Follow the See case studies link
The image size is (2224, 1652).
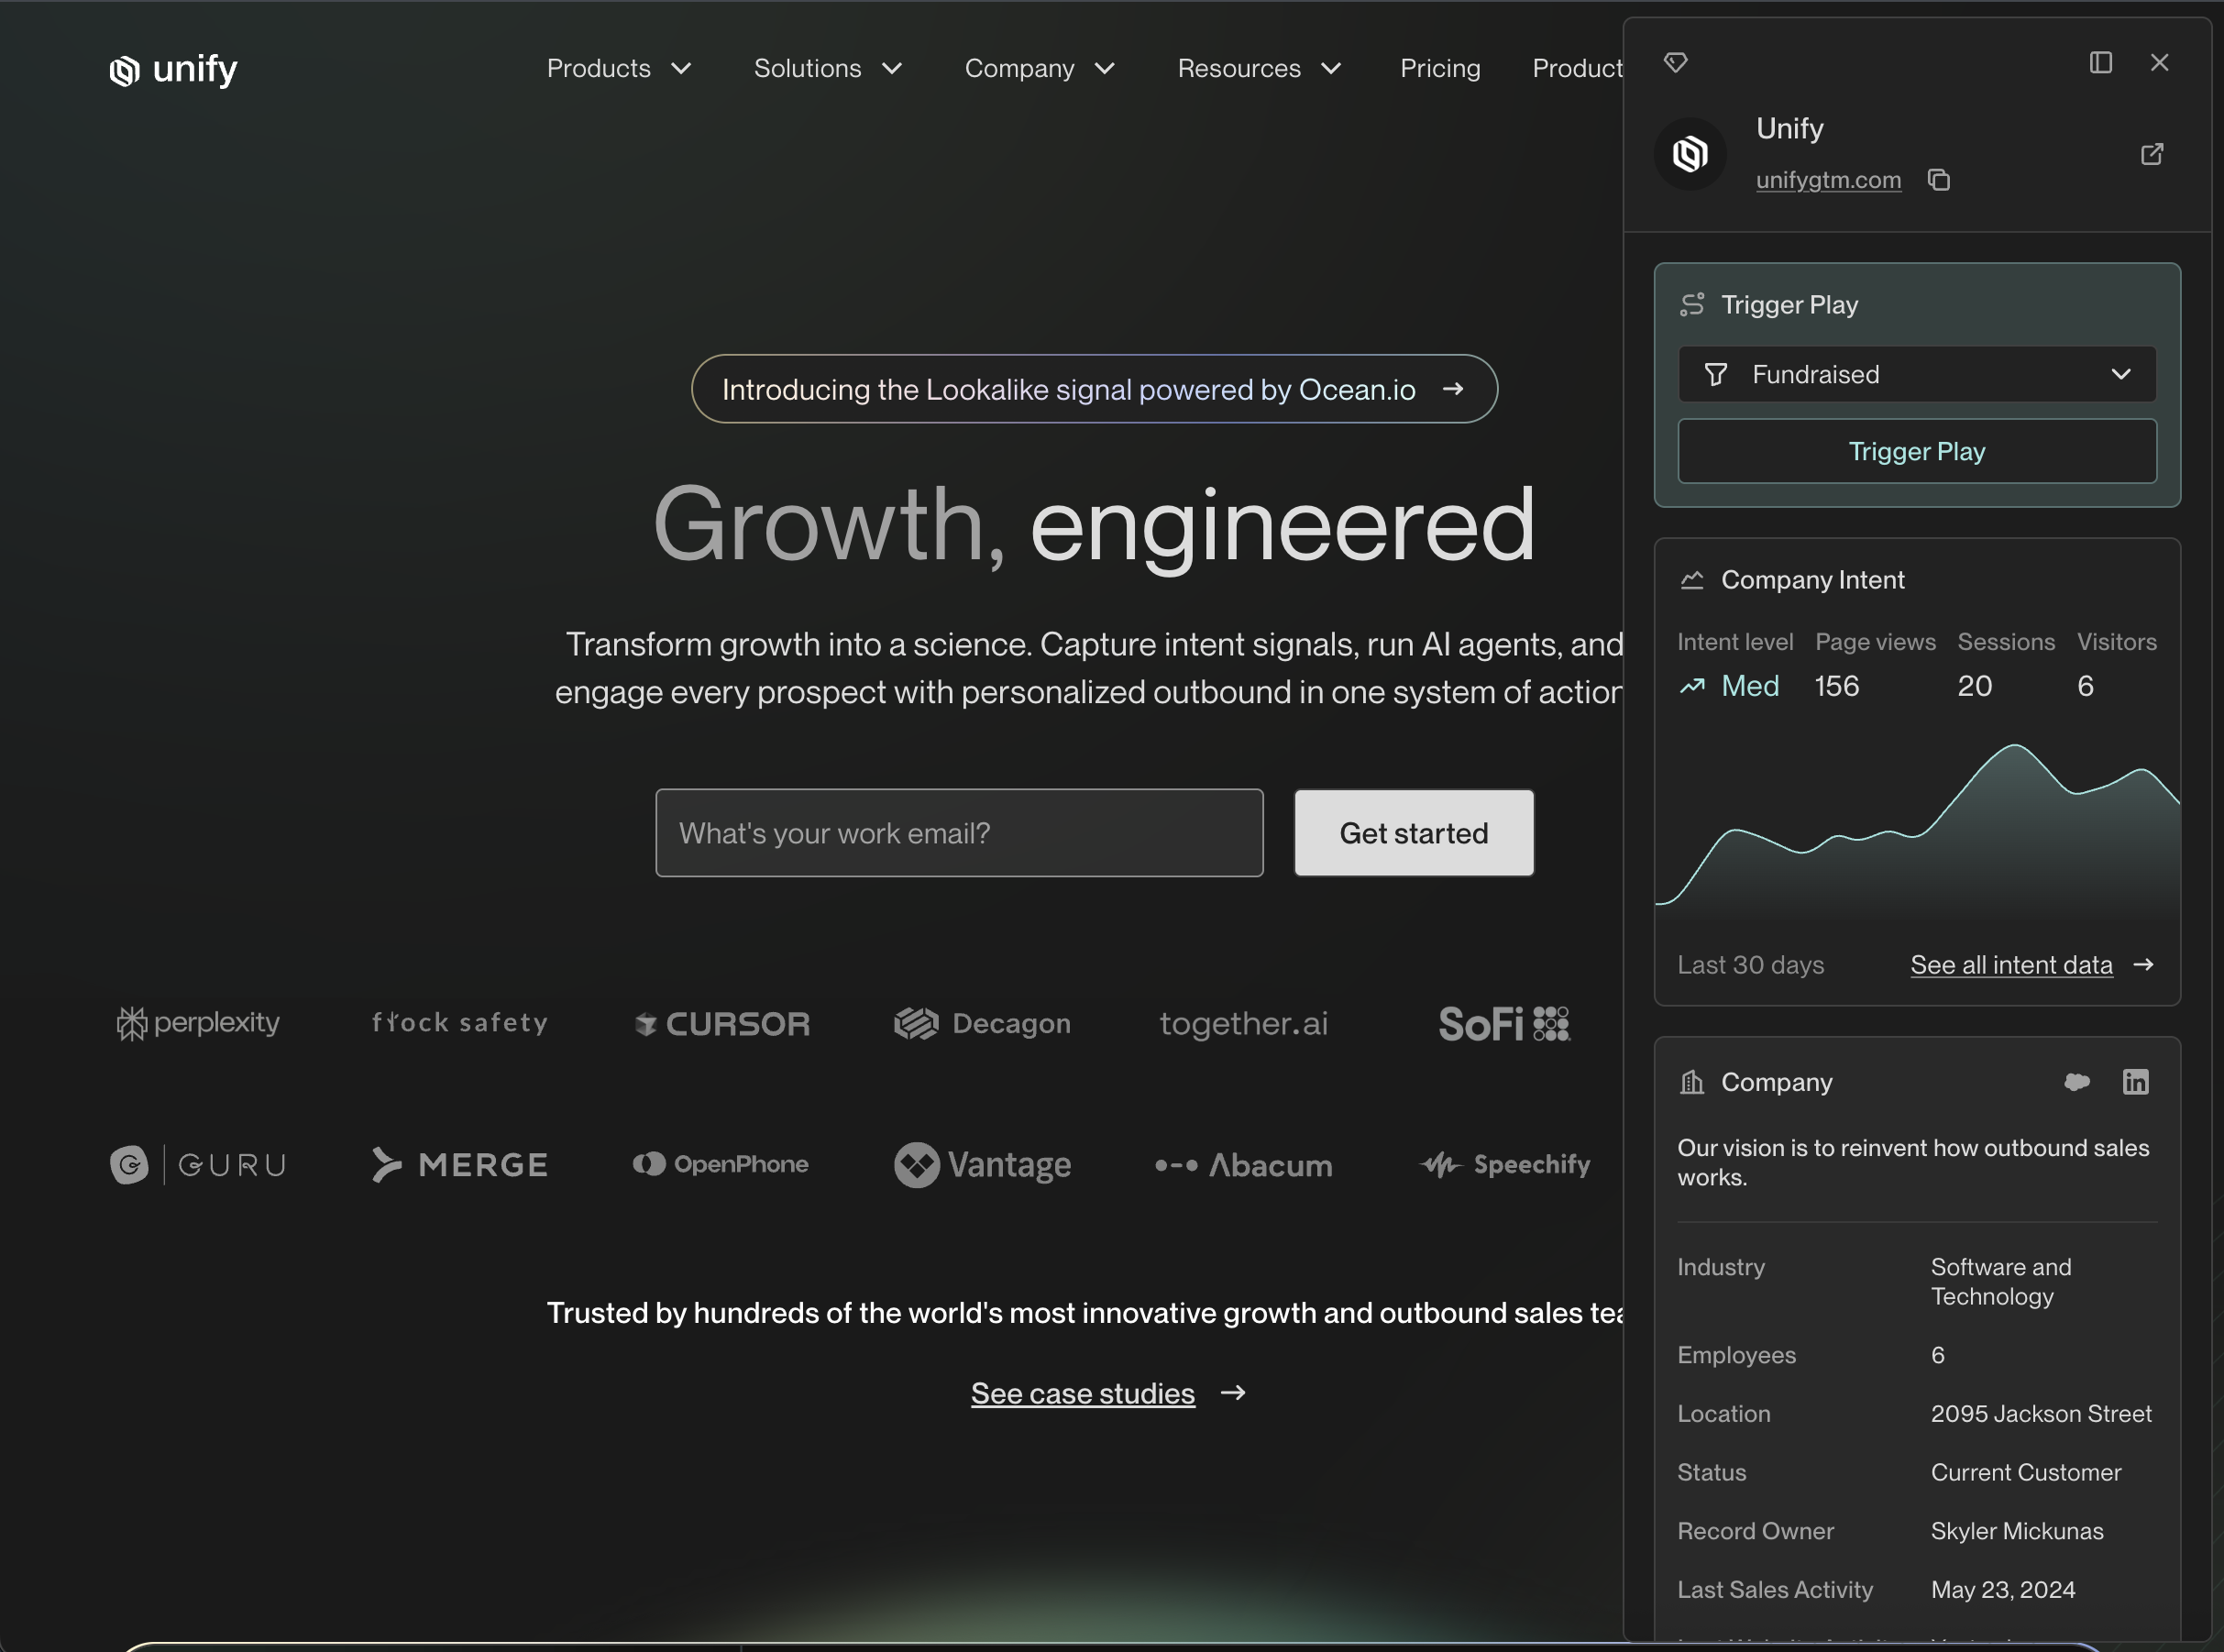pyautogui.click(x=1082, y=1393)
